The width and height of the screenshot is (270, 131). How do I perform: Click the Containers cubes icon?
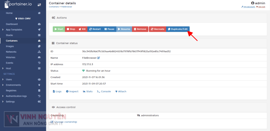tap(39, 41)
